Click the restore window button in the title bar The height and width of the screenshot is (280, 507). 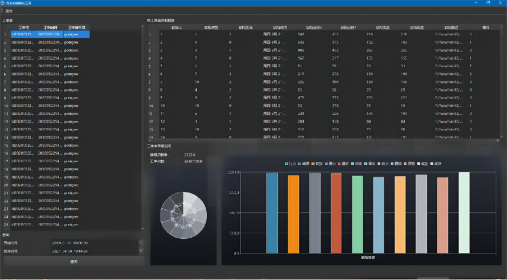[x=488, y=3]
